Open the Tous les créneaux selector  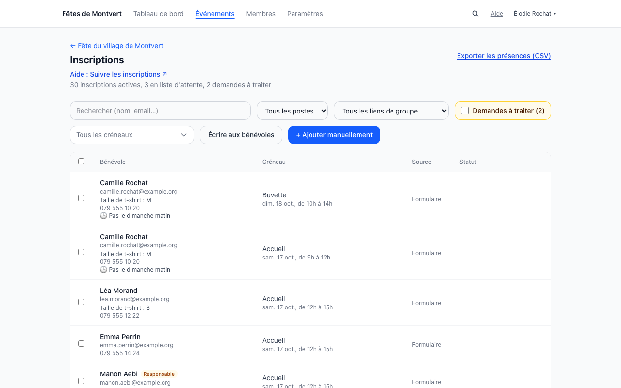coord(132,135)
